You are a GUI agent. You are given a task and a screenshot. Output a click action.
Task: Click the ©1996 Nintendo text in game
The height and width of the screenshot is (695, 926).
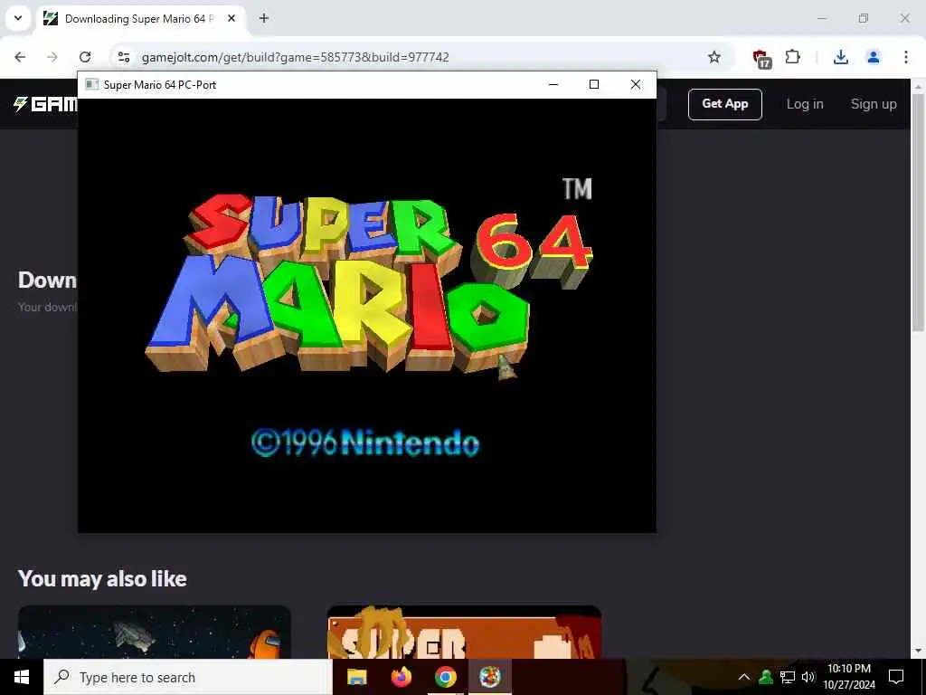coord(365,443)
